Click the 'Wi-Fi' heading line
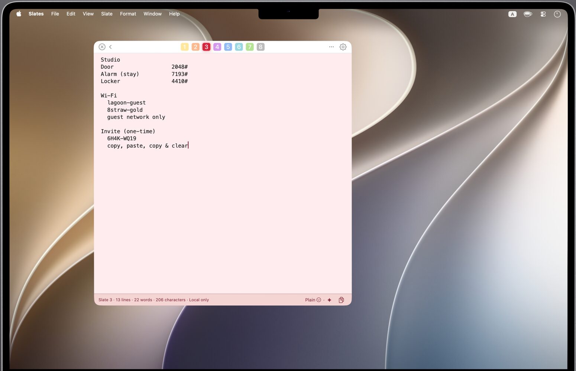This screenshot has height=371, width=576. [109, 95]
